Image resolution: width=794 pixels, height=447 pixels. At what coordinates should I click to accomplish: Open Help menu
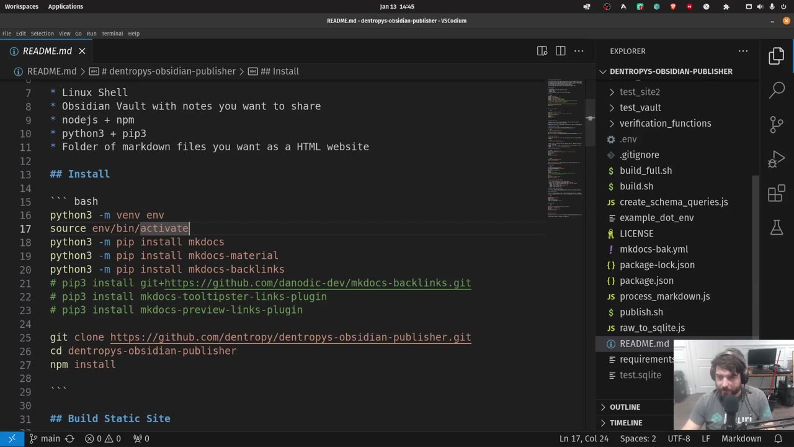tap(133, 34)
